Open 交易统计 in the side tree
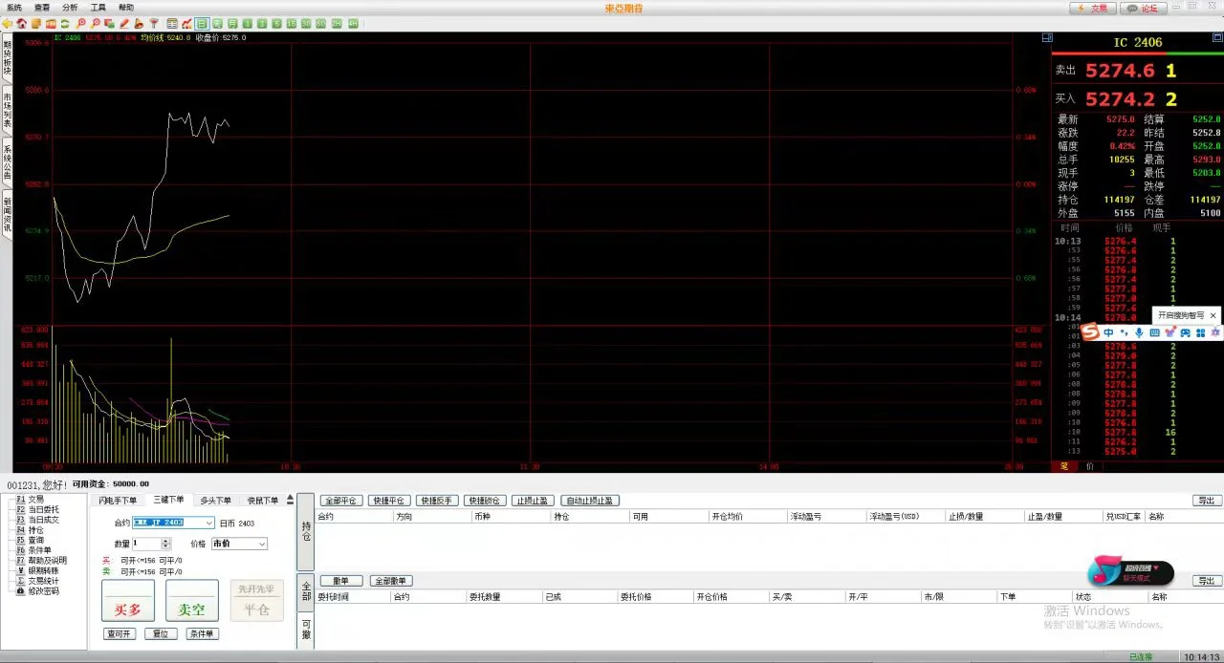This screenshot has height=663, width=1224. tap(37, 581)
